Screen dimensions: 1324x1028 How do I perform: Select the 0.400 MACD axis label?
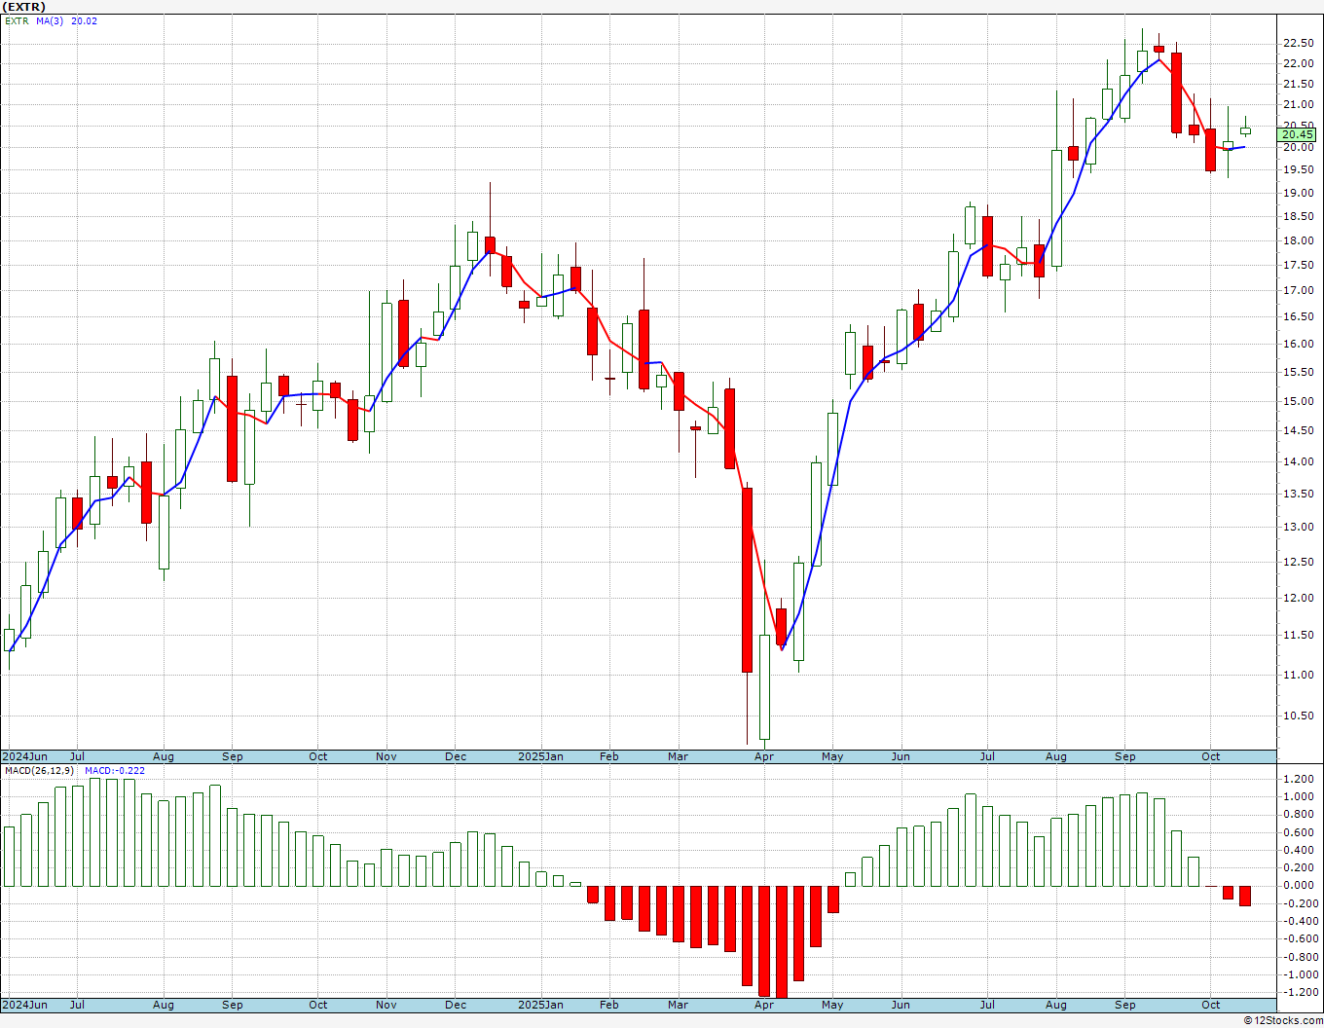1300,850
